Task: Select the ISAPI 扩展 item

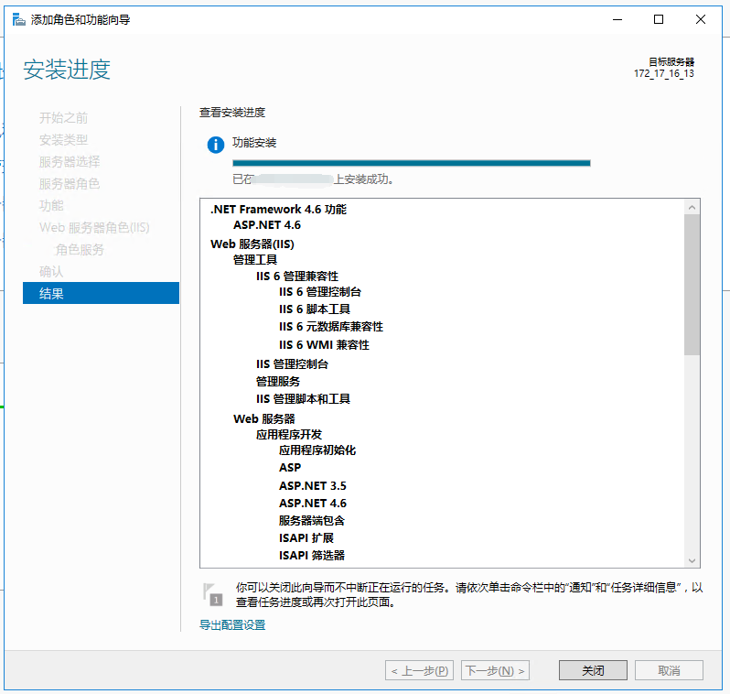Action: pos(306,538)
